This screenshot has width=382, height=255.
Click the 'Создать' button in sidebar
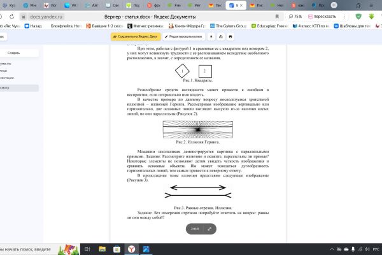(x=13, y=53)
